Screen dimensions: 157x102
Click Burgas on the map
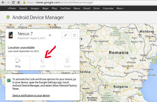(x=139, y=88)
